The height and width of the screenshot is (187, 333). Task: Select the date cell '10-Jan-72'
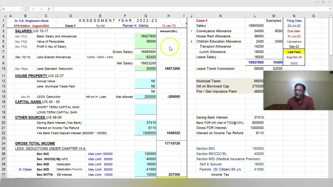point(169,26)
